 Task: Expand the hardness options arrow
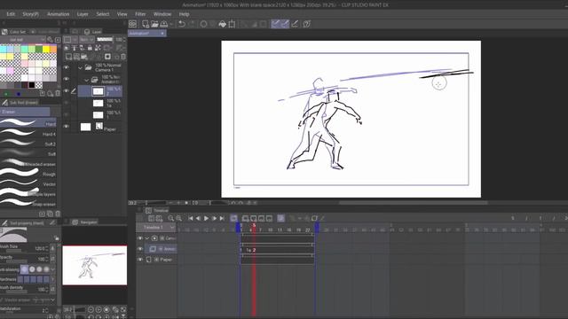[53, 279]
